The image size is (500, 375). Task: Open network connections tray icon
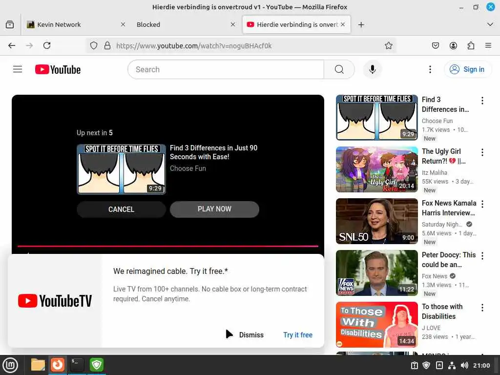coord(452,365)
